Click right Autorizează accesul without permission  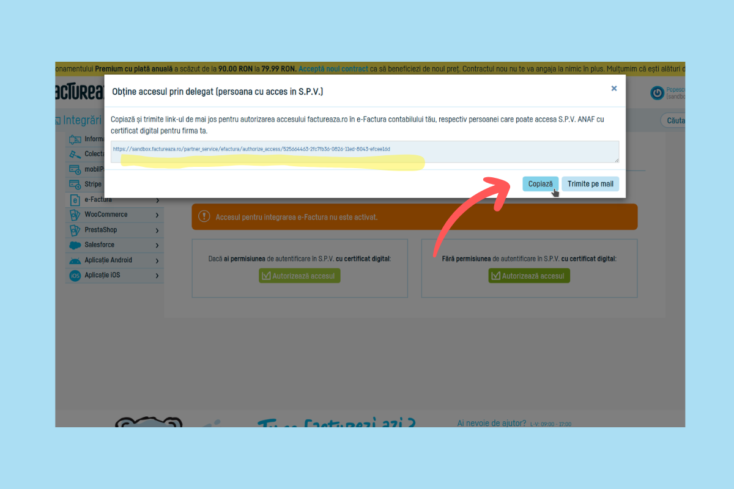coord(529,276)
